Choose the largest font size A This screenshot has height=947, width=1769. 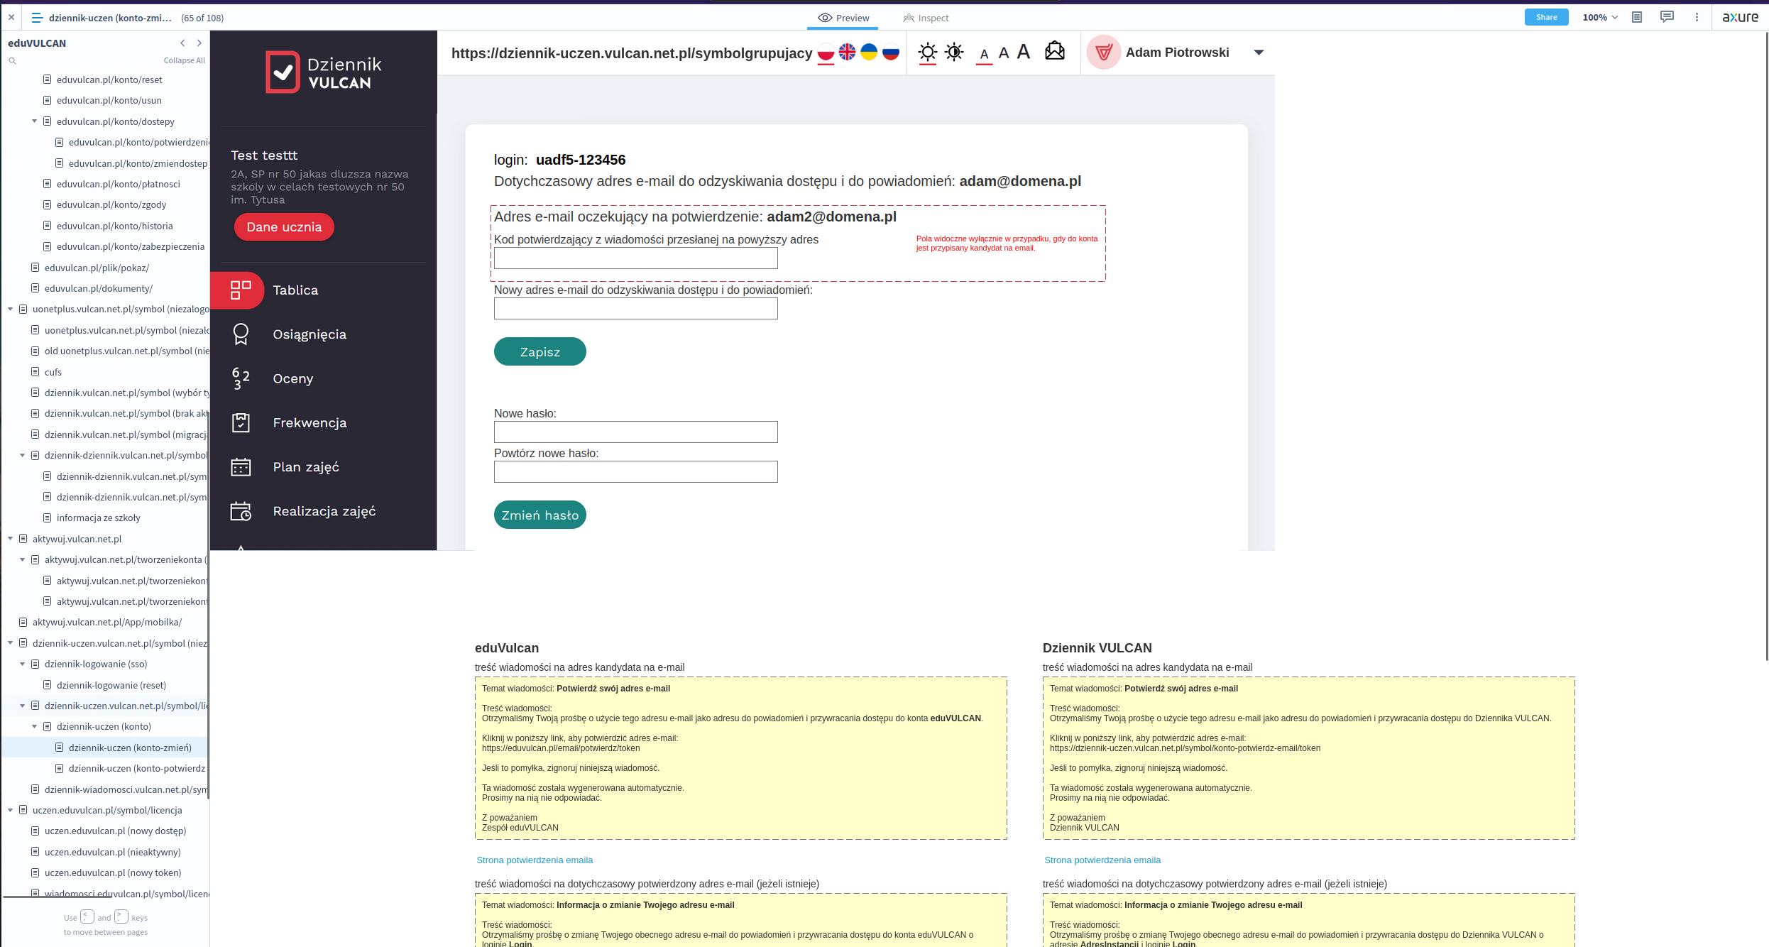pyautogui.click(x=1023, y=52)
